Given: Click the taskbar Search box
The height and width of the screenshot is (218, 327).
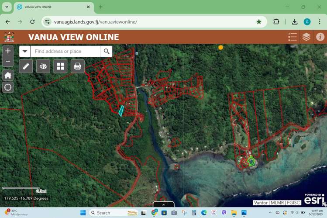Looking at the screenshot, I should pos(114,213).
